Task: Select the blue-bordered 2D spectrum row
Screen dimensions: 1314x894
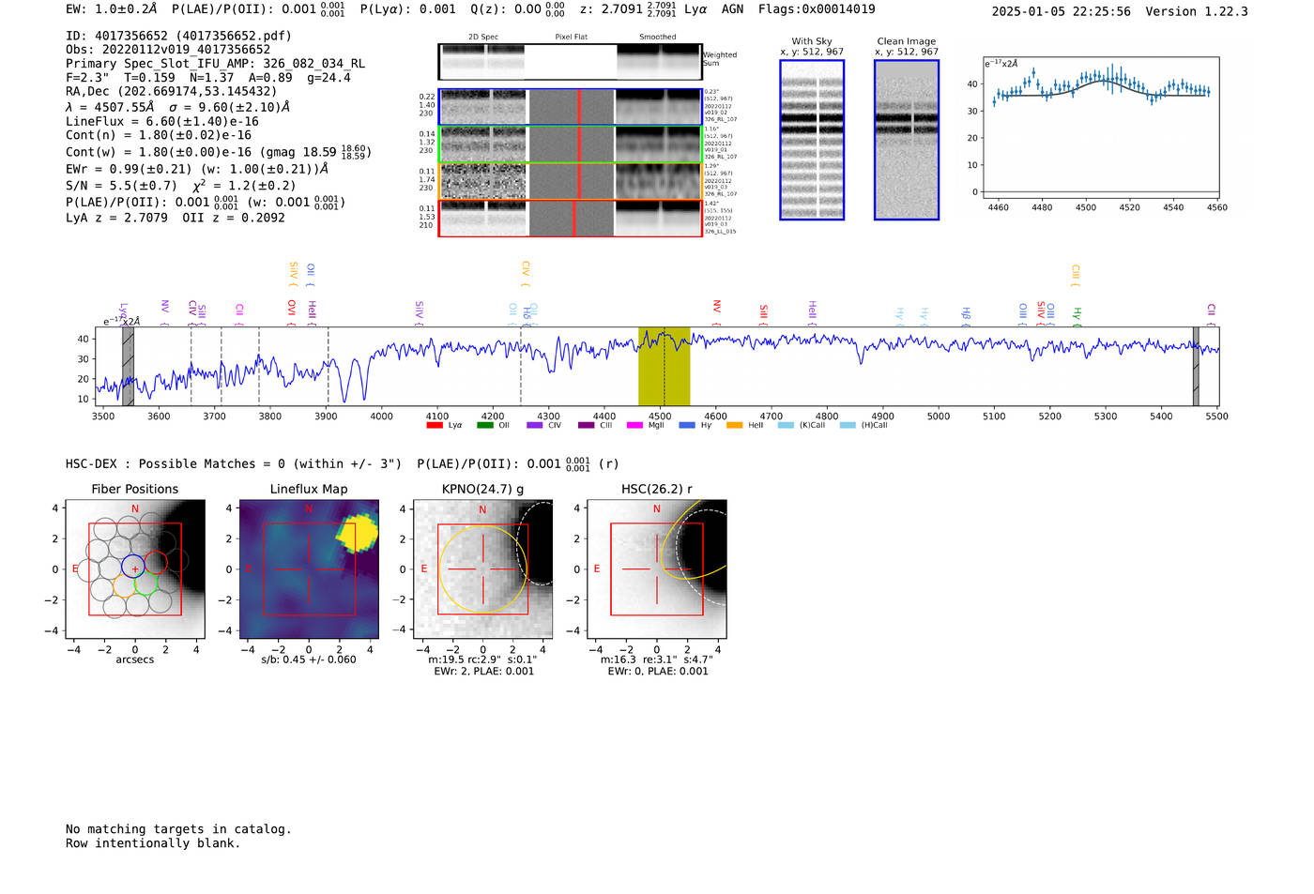Action: pos(570,107)
